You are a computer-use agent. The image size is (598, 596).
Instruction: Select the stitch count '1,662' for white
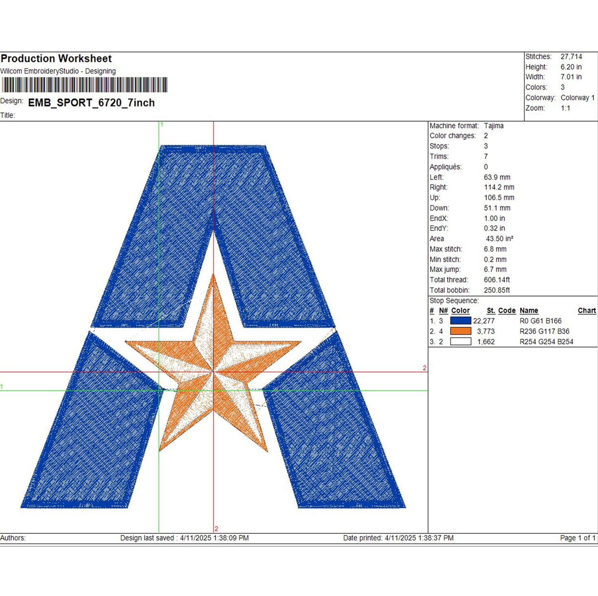point(486,342)
